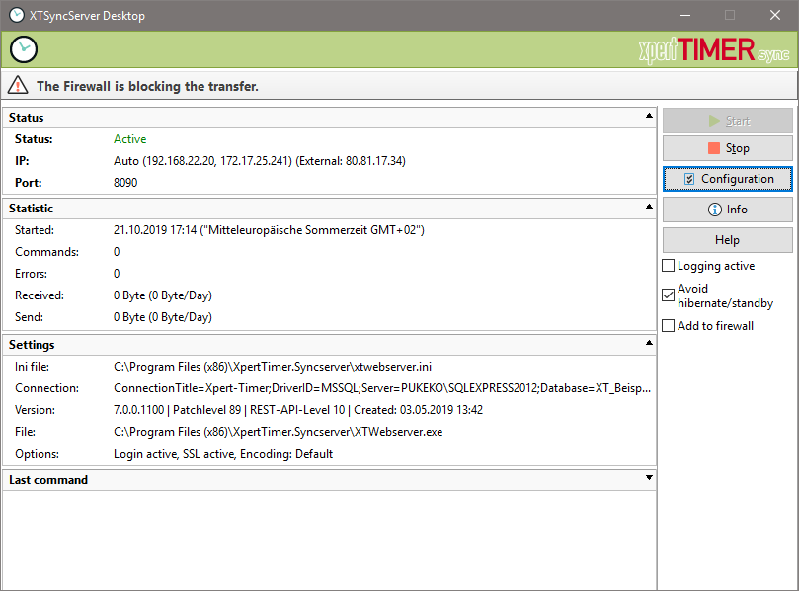This screenshot has height=591, width=799.
Task: Collapse the Settings section
Action: [649, 344]
